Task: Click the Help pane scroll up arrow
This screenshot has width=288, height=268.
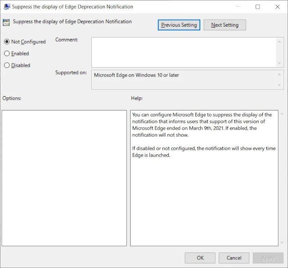Action: pos(282,114)
